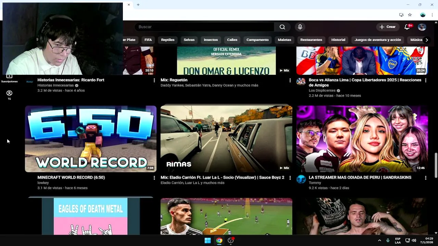The width and height of the screenshot is (438, 246).
Task: Open the Boca vs Alianza Lima reaction thumbnail
Action: tap(362, 61)
